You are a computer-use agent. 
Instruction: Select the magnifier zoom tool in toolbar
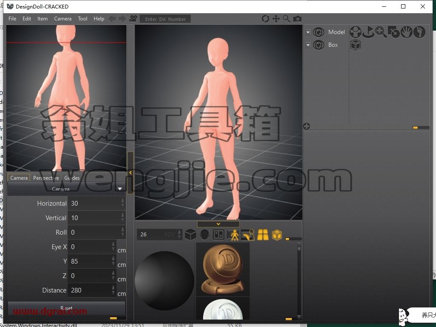pyautogui.click(x=287, y=19)
